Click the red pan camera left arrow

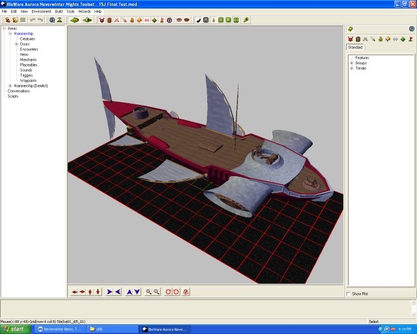click(x=74, y=292)
